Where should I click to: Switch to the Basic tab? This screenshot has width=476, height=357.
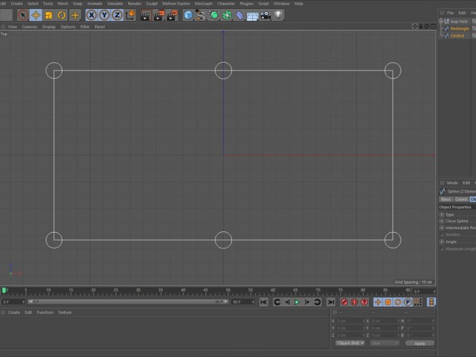coord(446,199)
